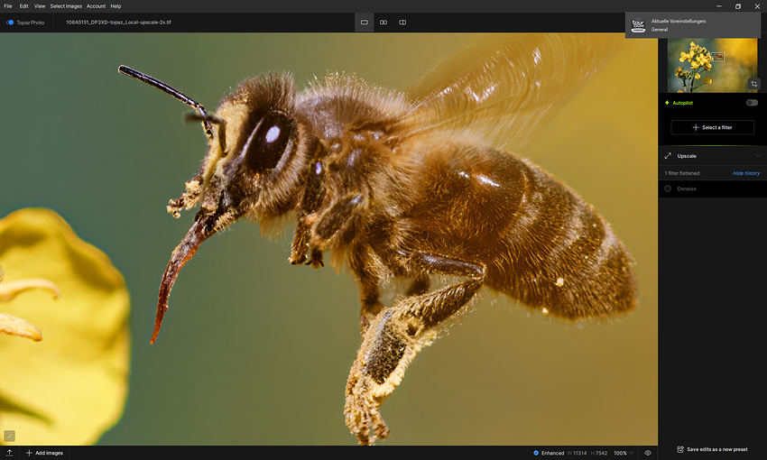
Task: Click the Topaz Photo logo icon
Action: click(10, 23)
